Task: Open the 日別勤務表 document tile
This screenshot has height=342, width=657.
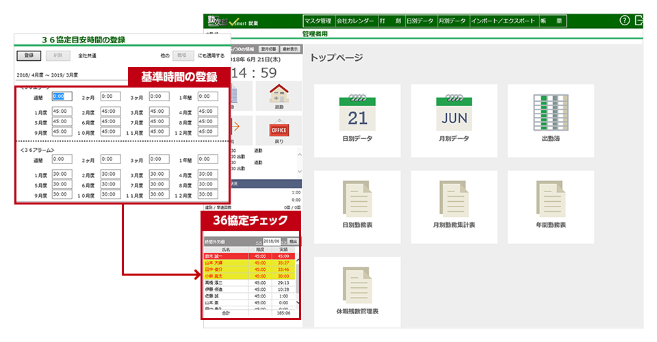Action: (357, 207)
